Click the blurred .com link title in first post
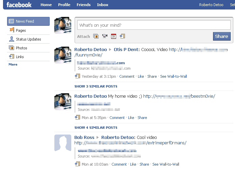Image resolution: width=235 pixels, height=169 pixels. click(x=101, y=63)
